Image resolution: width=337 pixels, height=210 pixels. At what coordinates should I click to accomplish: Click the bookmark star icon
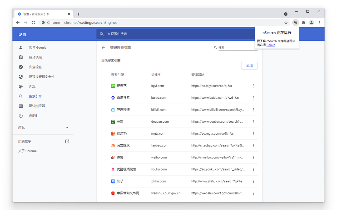pyautogui.click(x=286, y=23)
